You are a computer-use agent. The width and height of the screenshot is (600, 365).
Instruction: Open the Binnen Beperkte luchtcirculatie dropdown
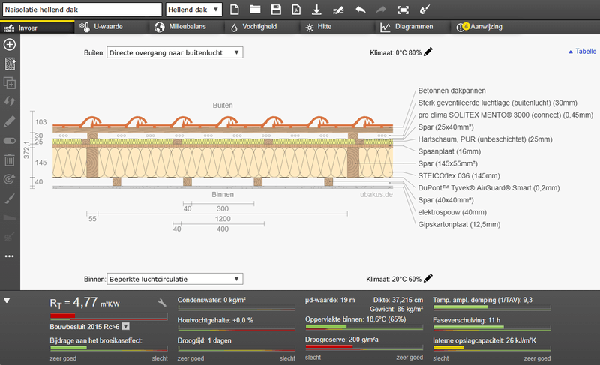[175, 279]
